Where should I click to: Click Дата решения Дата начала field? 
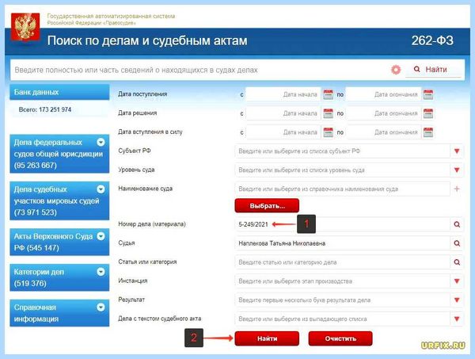pyautogui.click(x=283, y=113)
